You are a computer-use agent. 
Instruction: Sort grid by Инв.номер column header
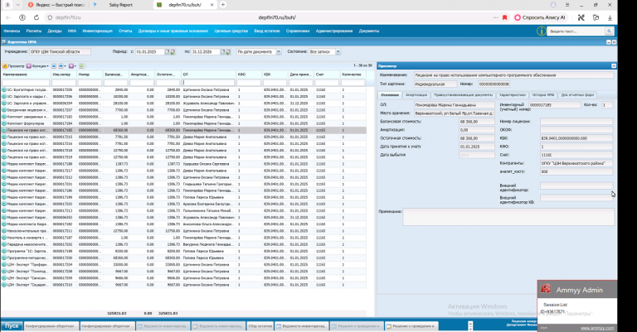coord(64,75)
